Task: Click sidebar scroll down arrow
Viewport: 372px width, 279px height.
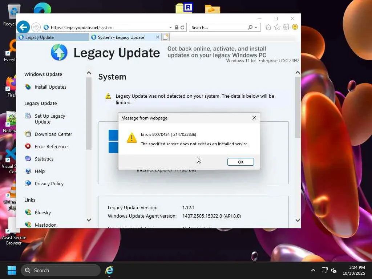Action: coord(89,220)
